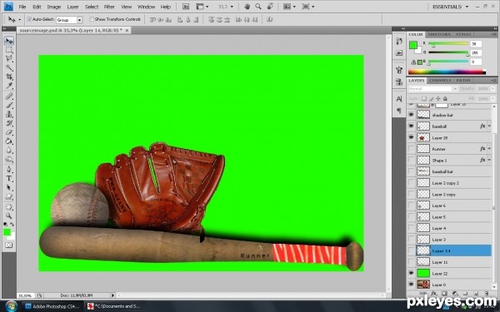Select the Healing Brush tool

9,97
